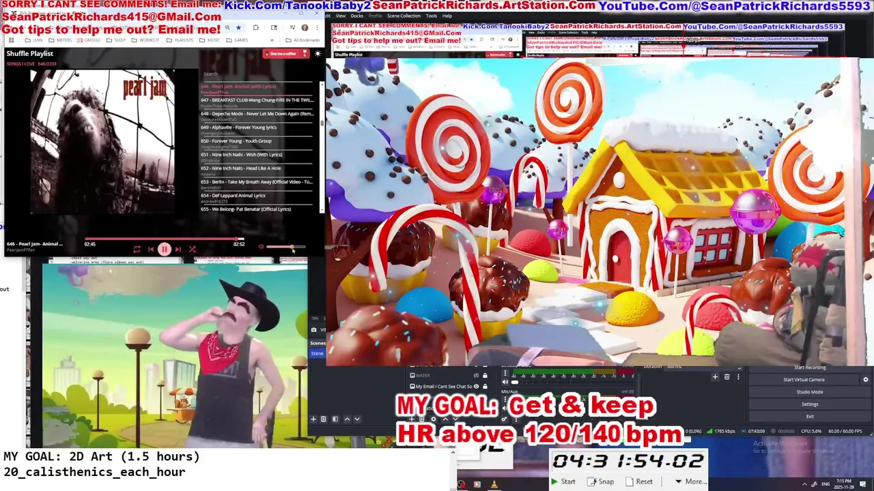Open virtual camera gear settings
This screenshot has width=874, height=491.
tap(866, 380)
